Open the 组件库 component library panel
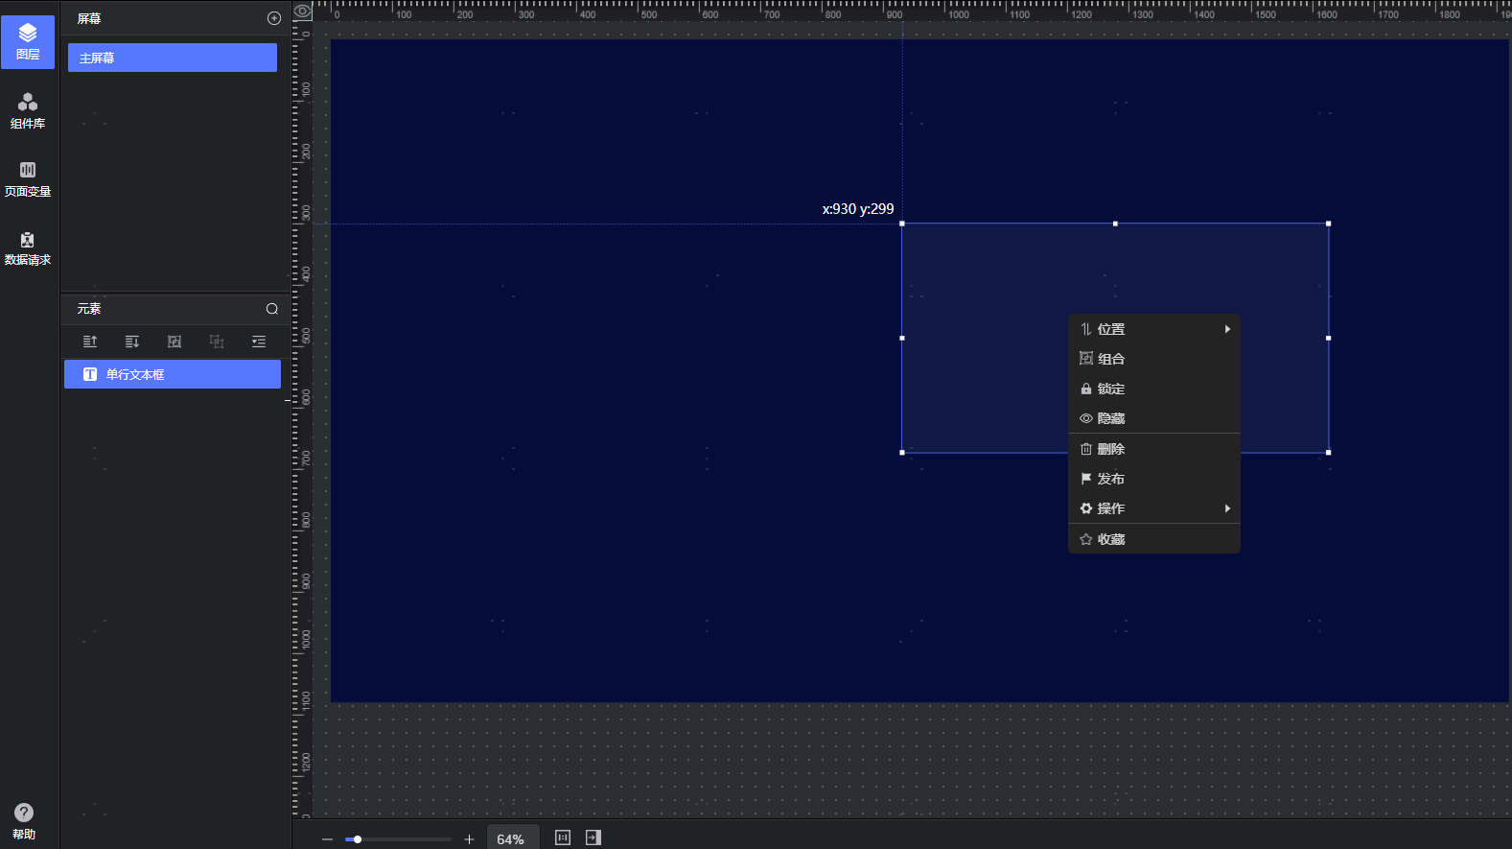Screen dimensions: 1512x849 pos(28,110)
